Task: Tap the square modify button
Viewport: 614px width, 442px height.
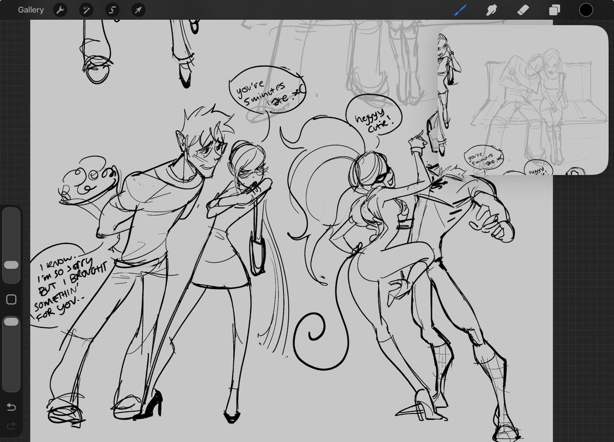Action: [11, 299]
